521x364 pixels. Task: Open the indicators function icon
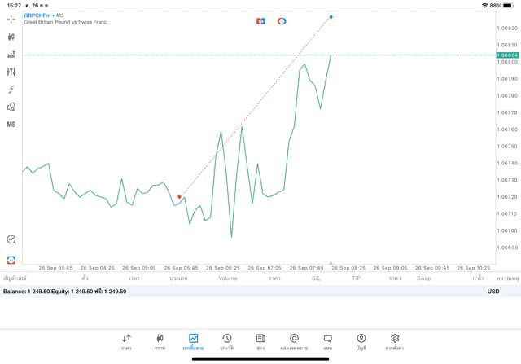[11, 90]
